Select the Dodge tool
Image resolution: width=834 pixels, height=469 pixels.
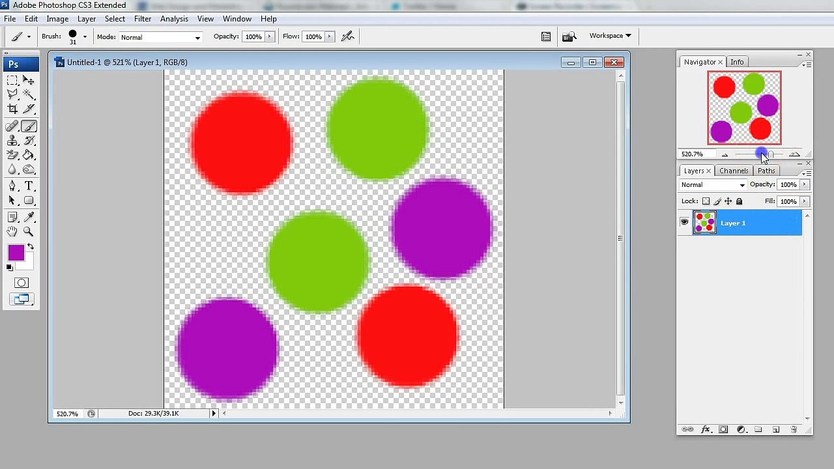(x=29, y=169)
